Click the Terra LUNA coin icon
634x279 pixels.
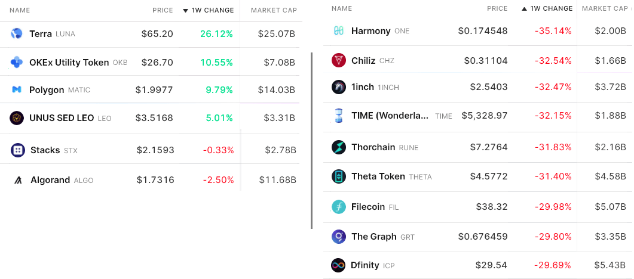(x=17, y=34)
